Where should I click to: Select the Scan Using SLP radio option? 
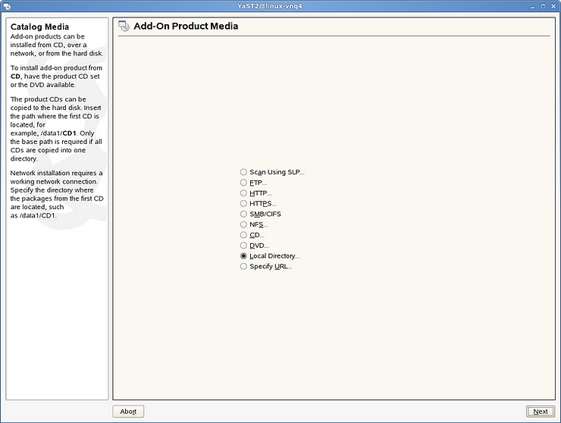[x=272, y=172]
